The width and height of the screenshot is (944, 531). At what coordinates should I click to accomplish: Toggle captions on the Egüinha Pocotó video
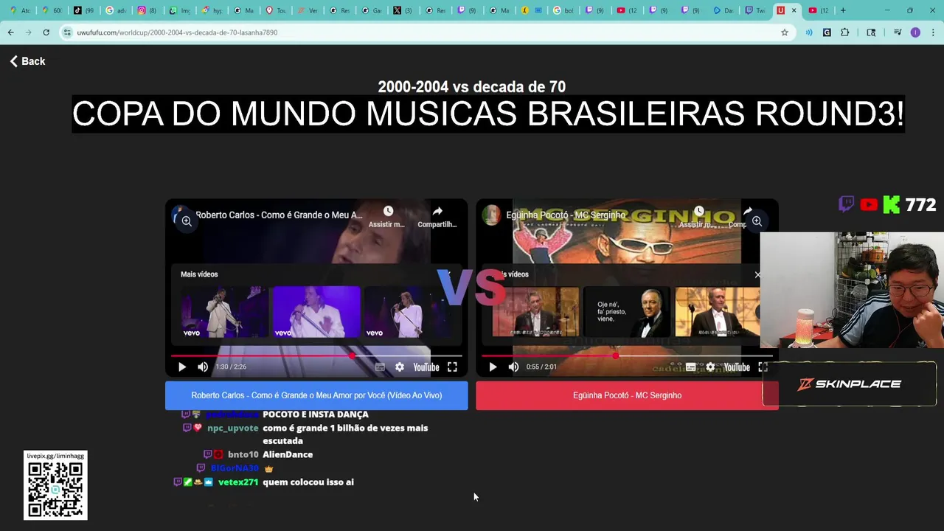click(x=690, y=367)
